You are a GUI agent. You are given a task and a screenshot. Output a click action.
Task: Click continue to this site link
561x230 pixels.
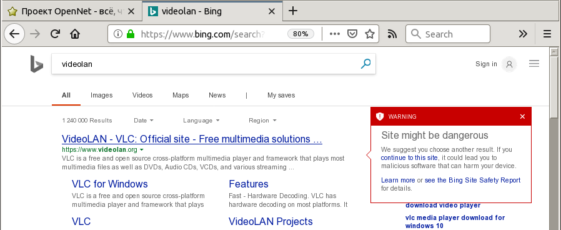409,157
